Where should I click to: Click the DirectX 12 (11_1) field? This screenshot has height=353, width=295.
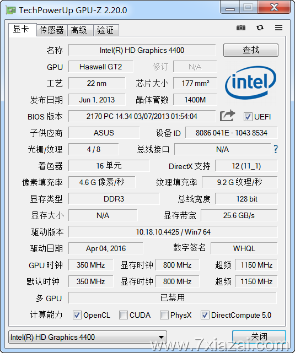(x=246, y=166)
